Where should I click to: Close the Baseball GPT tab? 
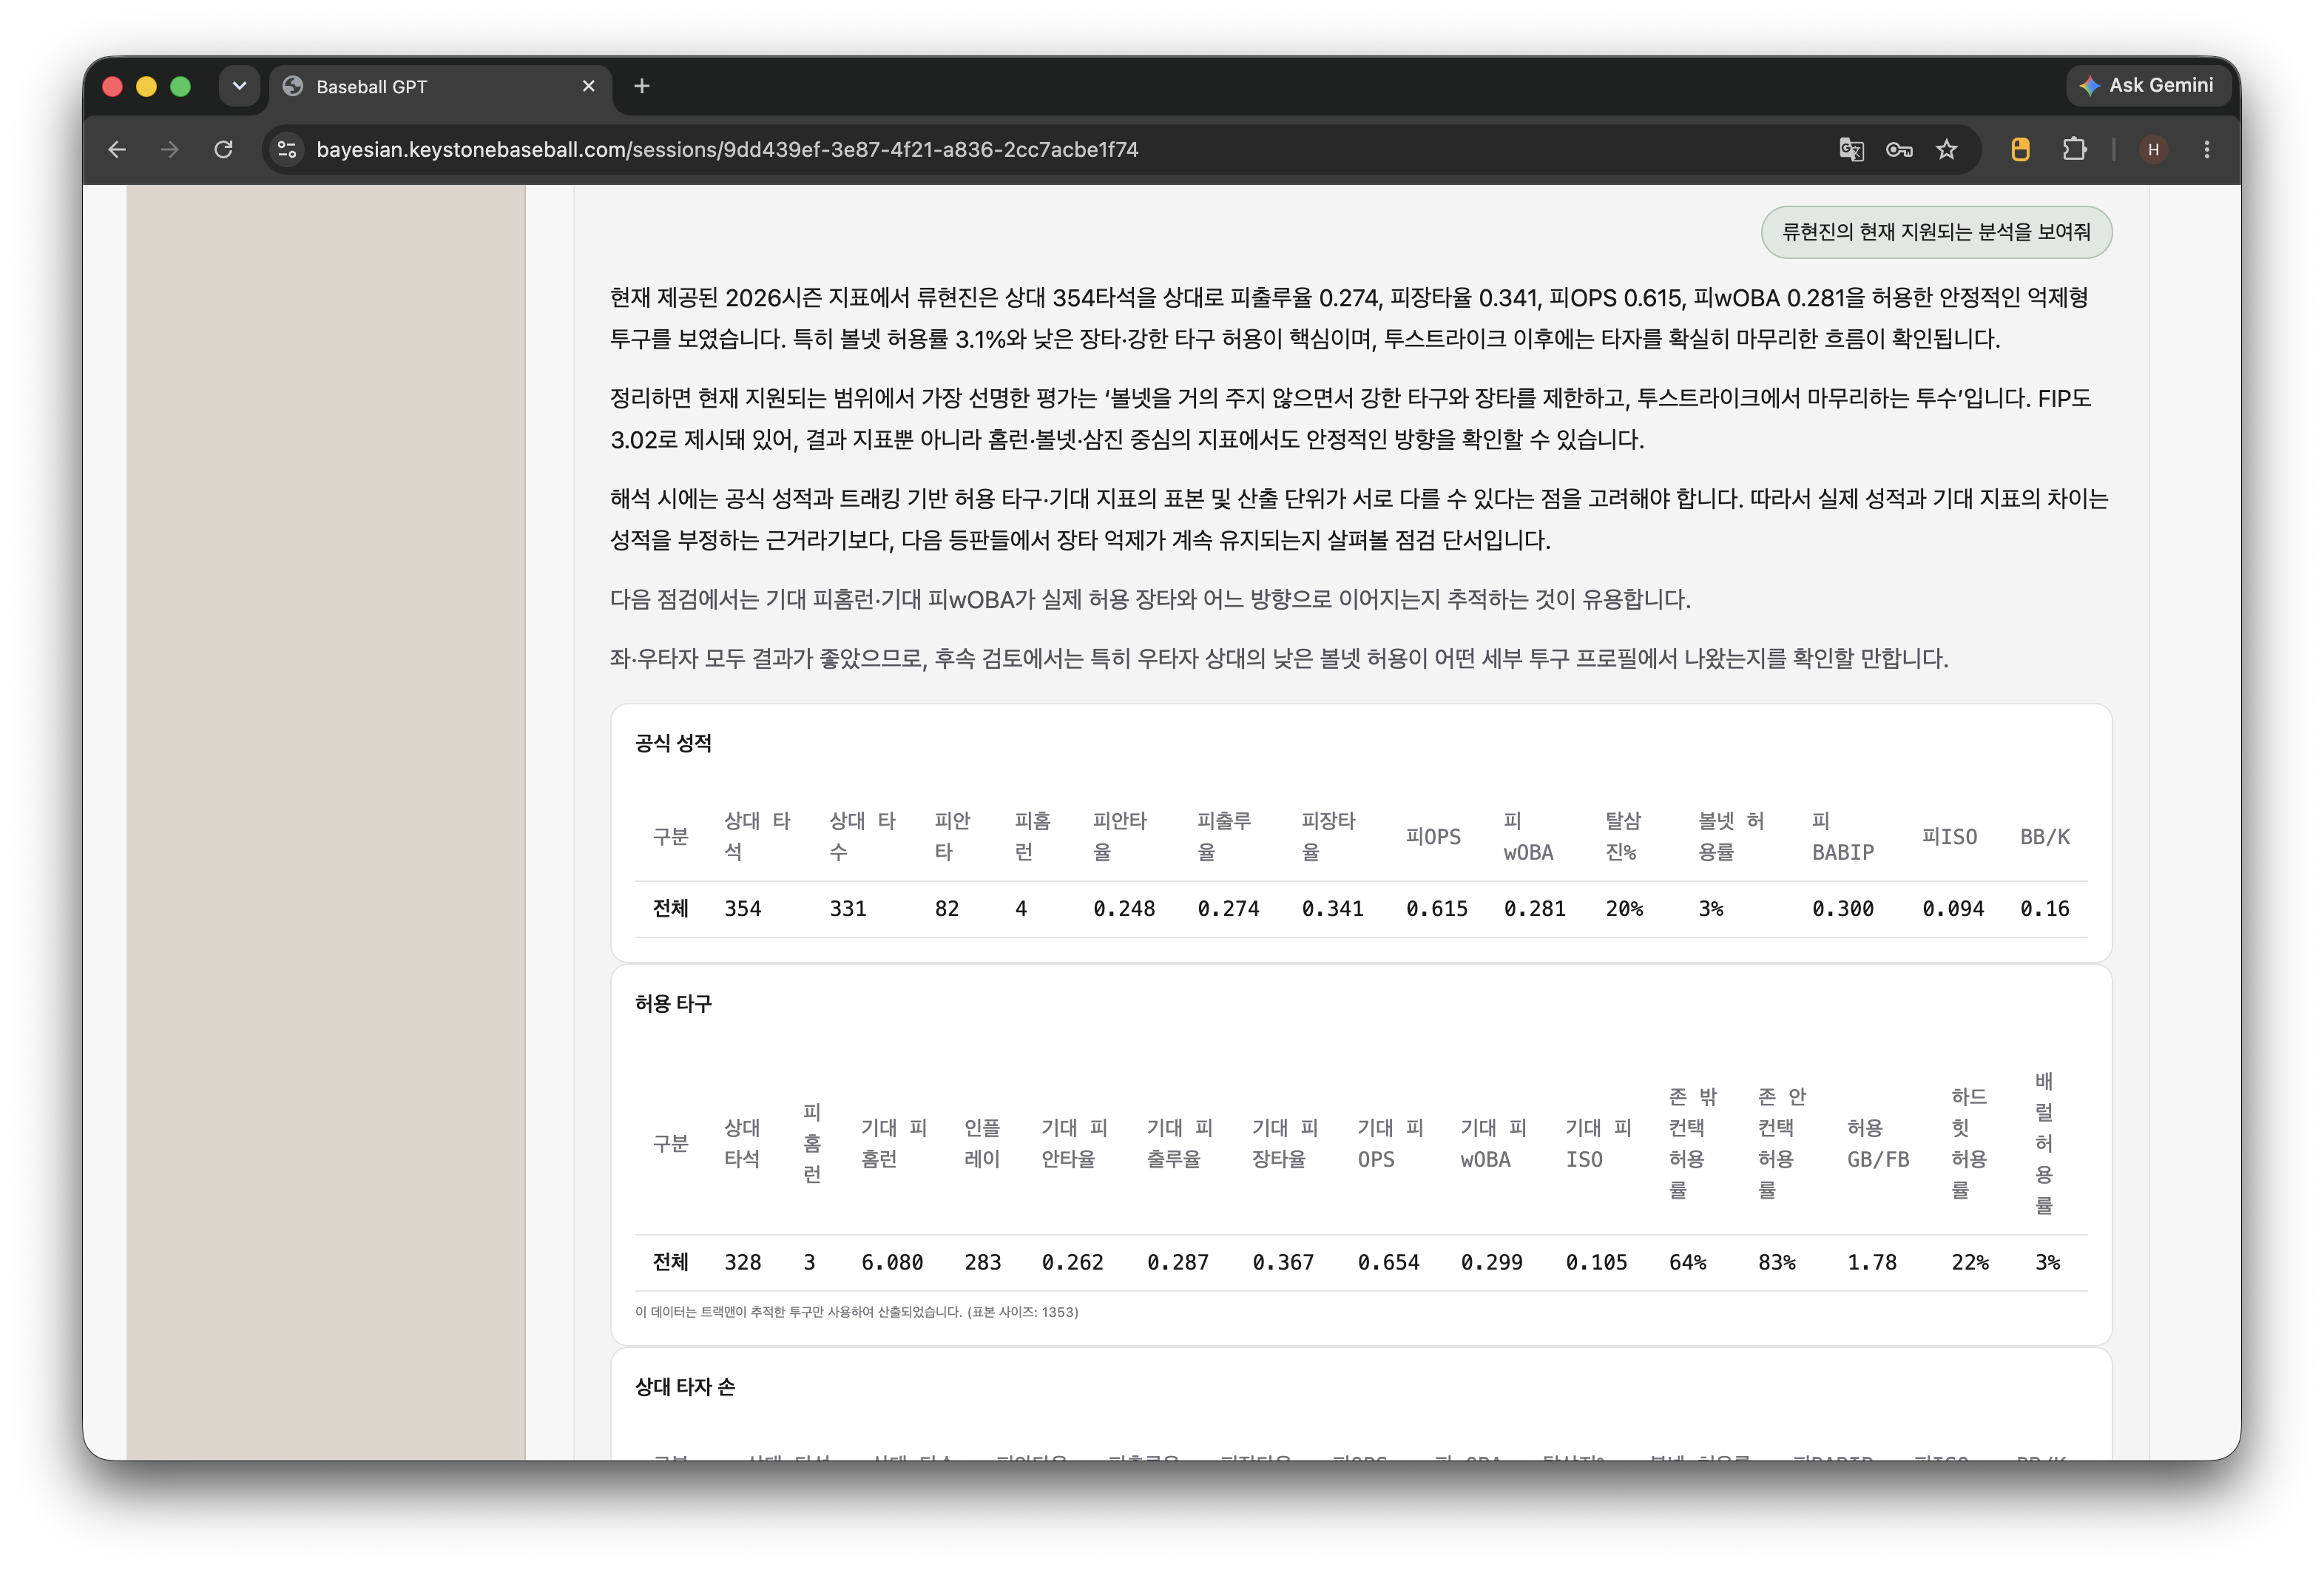(x=588, y=86)
